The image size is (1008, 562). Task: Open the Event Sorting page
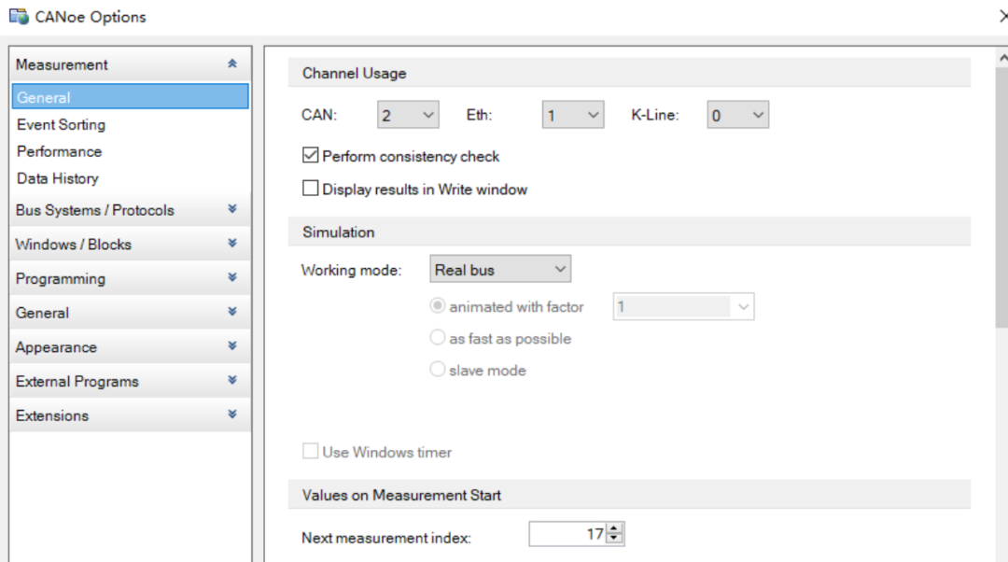pyautogui.click(x=61, y=124)
